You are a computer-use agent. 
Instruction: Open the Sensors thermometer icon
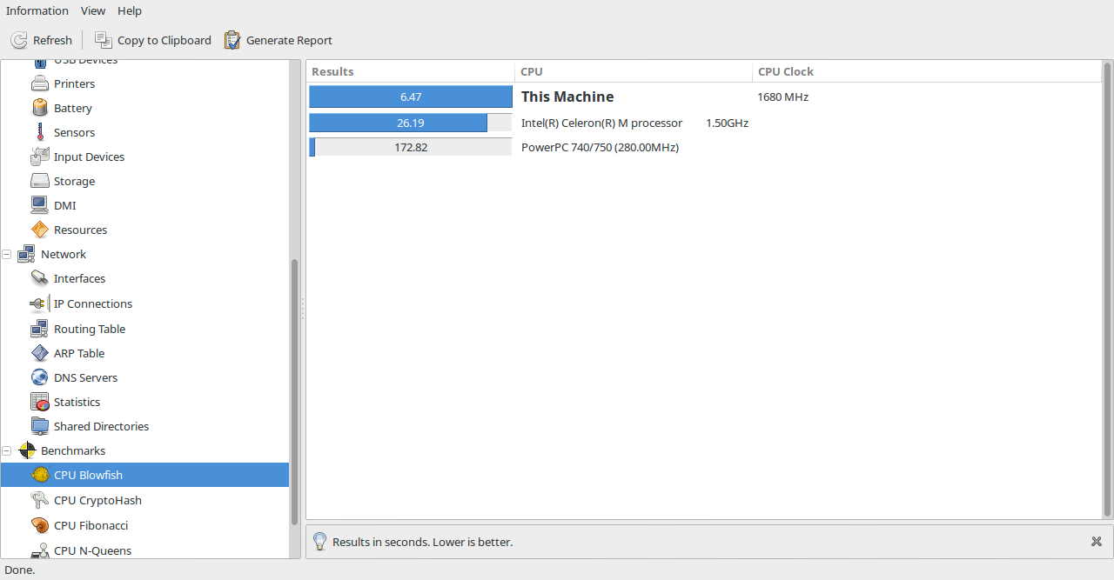pos(40,132)
